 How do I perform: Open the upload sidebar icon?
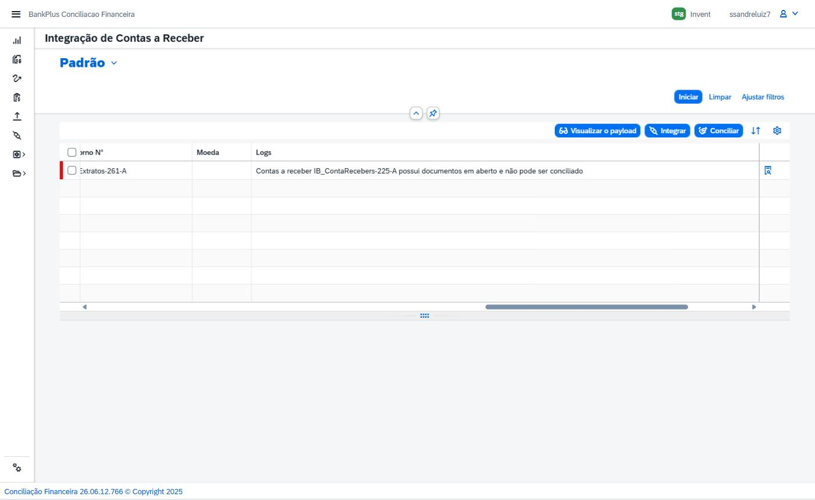[17, 116]
